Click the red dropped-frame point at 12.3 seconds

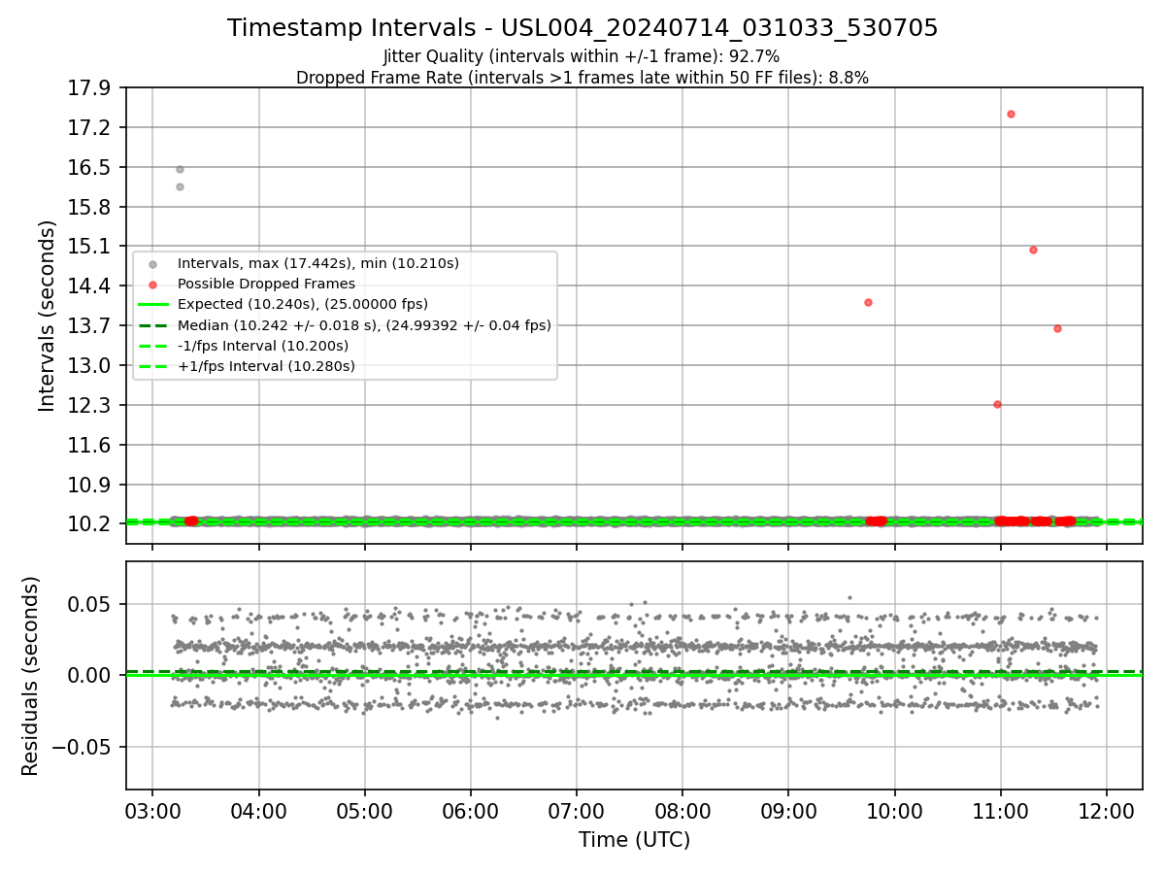tap(997, 404)
